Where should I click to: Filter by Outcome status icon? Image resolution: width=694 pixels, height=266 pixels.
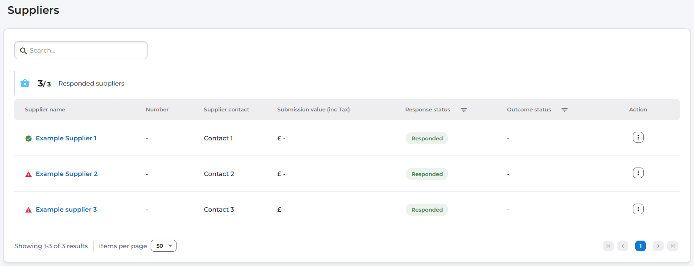coord(564,110)
